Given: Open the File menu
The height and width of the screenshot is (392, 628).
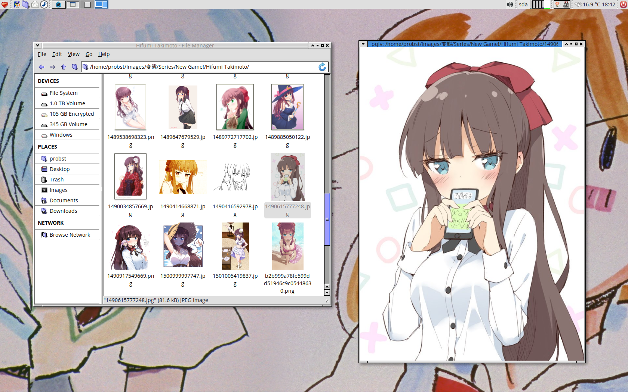Looking at the screenshot, I should point(42,54).
